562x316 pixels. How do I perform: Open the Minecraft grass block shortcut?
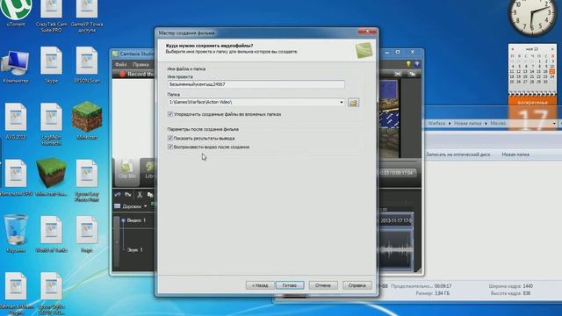click(x=87, y=120)
